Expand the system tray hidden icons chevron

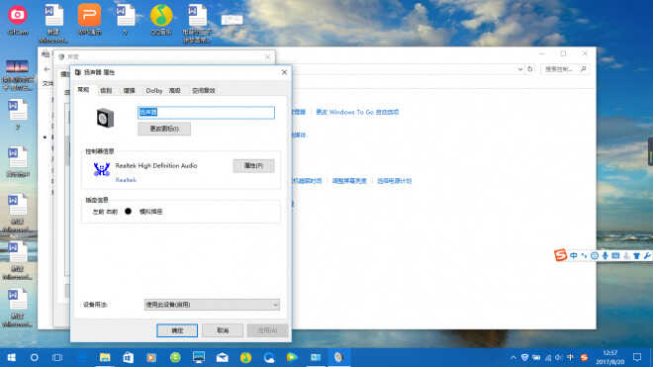pyautogui.click(x=513, y=357)
